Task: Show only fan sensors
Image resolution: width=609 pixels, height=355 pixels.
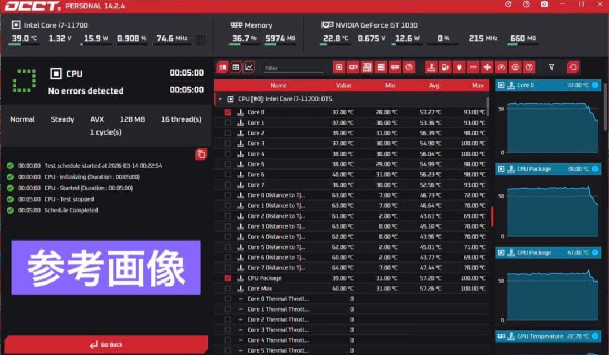Action: [487, 68]
